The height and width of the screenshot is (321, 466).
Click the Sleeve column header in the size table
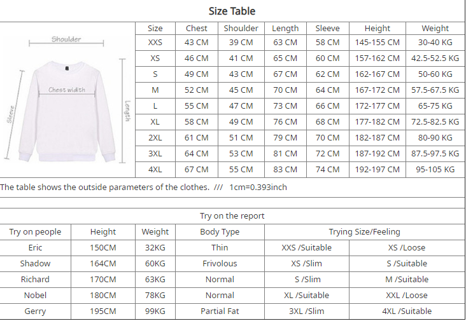tap(327, 28)
